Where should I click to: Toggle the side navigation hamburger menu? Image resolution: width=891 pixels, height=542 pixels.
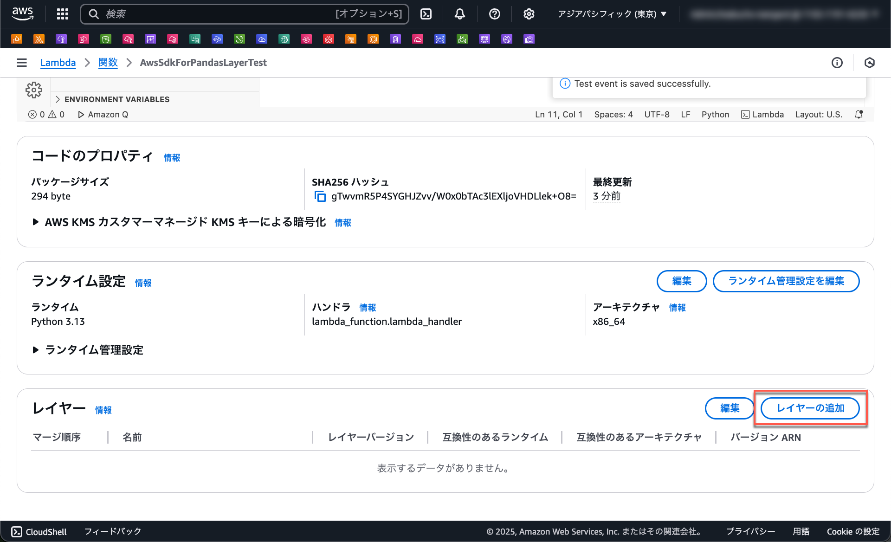point(22,63)
